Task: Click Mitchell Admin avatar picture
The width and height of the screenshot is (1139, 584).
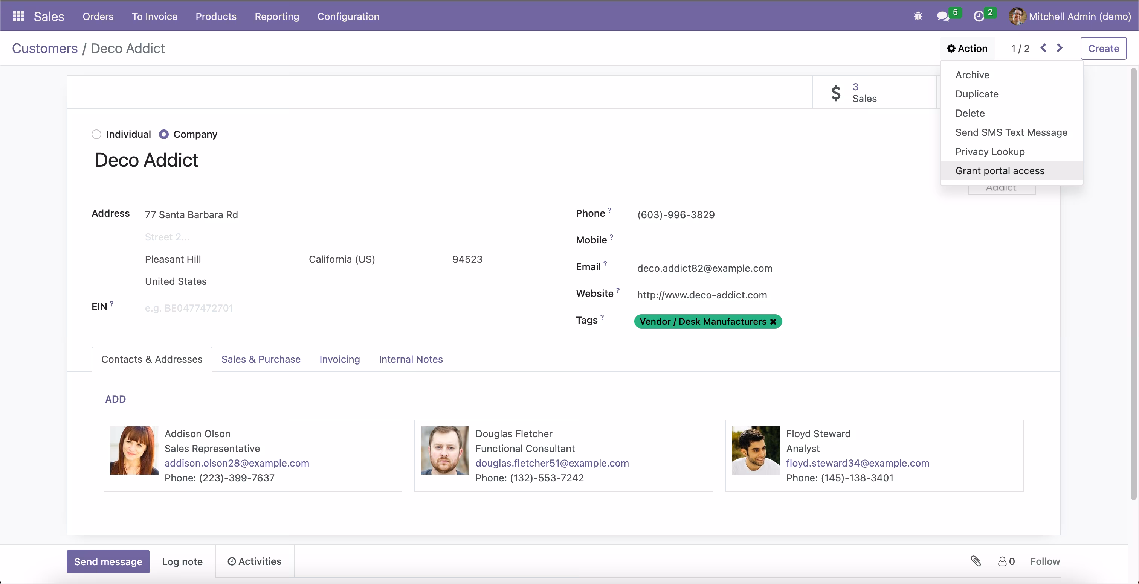Action: [x=1017, y=16]
